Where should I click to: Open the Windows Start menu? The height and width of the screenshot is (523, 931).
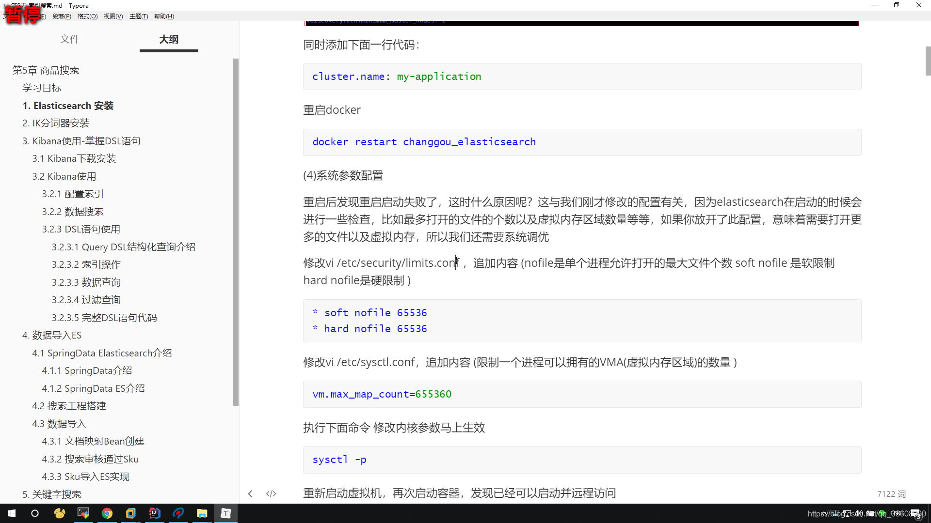coord(12,513)
